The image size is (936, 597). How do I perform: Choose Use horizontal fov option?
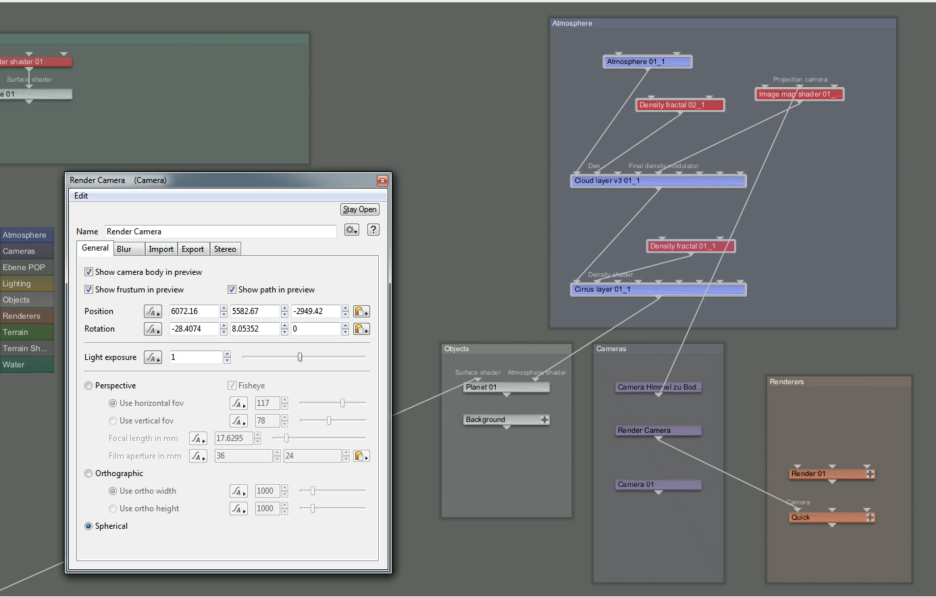point(113,403)
